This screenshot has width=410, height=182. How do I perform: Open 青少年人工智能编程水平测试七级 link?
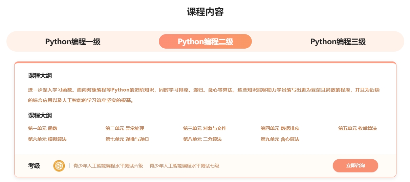pos(184,166)
